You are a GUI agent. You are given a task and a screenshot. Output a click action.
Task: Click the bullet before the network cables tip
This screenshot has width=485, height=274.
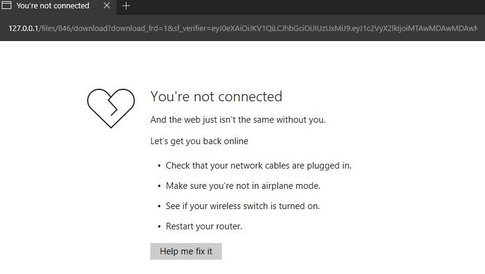[x=159, y=166]
